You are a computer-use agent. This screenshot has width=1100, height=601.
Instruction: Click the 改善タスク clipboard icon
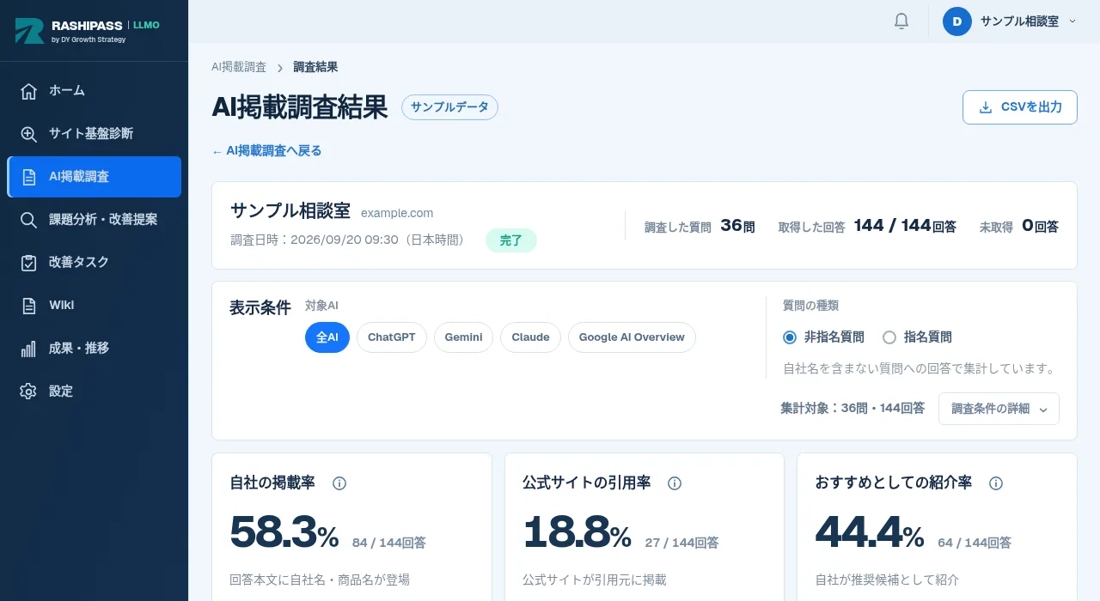(x=29, y=263)
